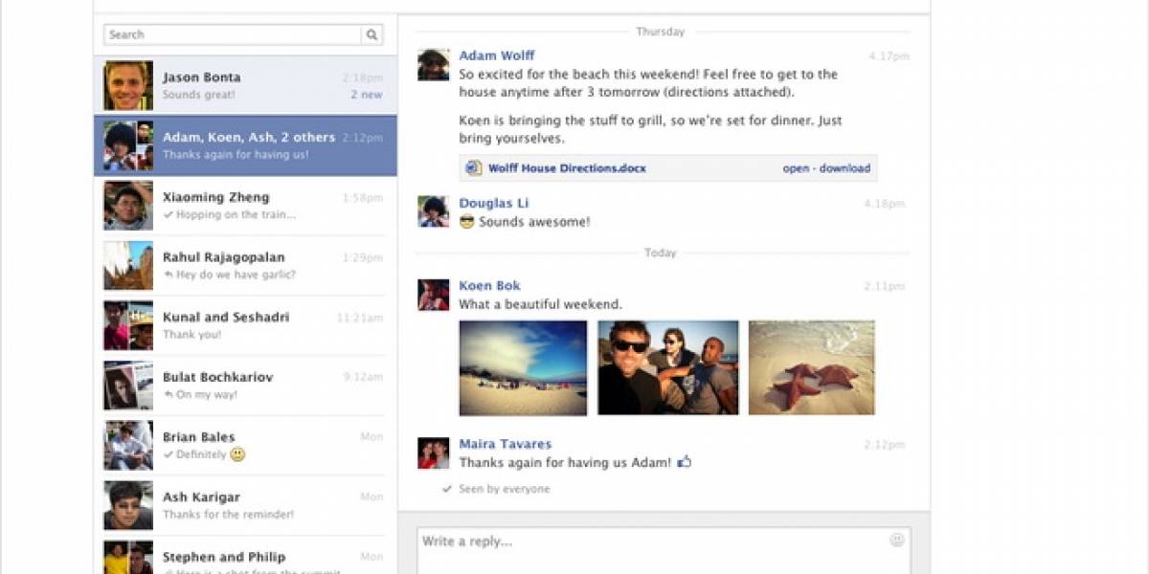Click the replied arrow icon in Rahul's row
The height and width of the screenshot is (574, 1149).
pyautogui.click(x=169, y=275)
